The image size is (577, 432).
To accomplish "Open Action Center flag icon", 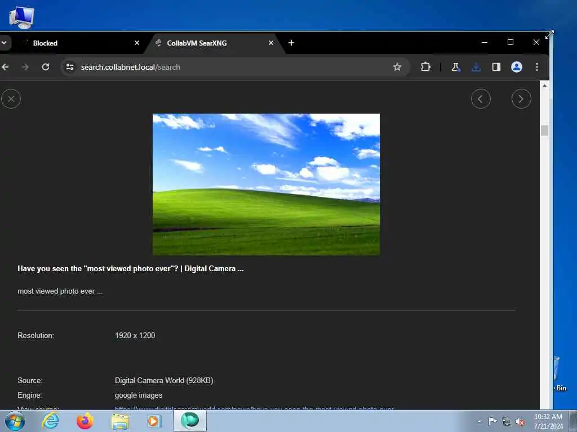I will point(492,421).
